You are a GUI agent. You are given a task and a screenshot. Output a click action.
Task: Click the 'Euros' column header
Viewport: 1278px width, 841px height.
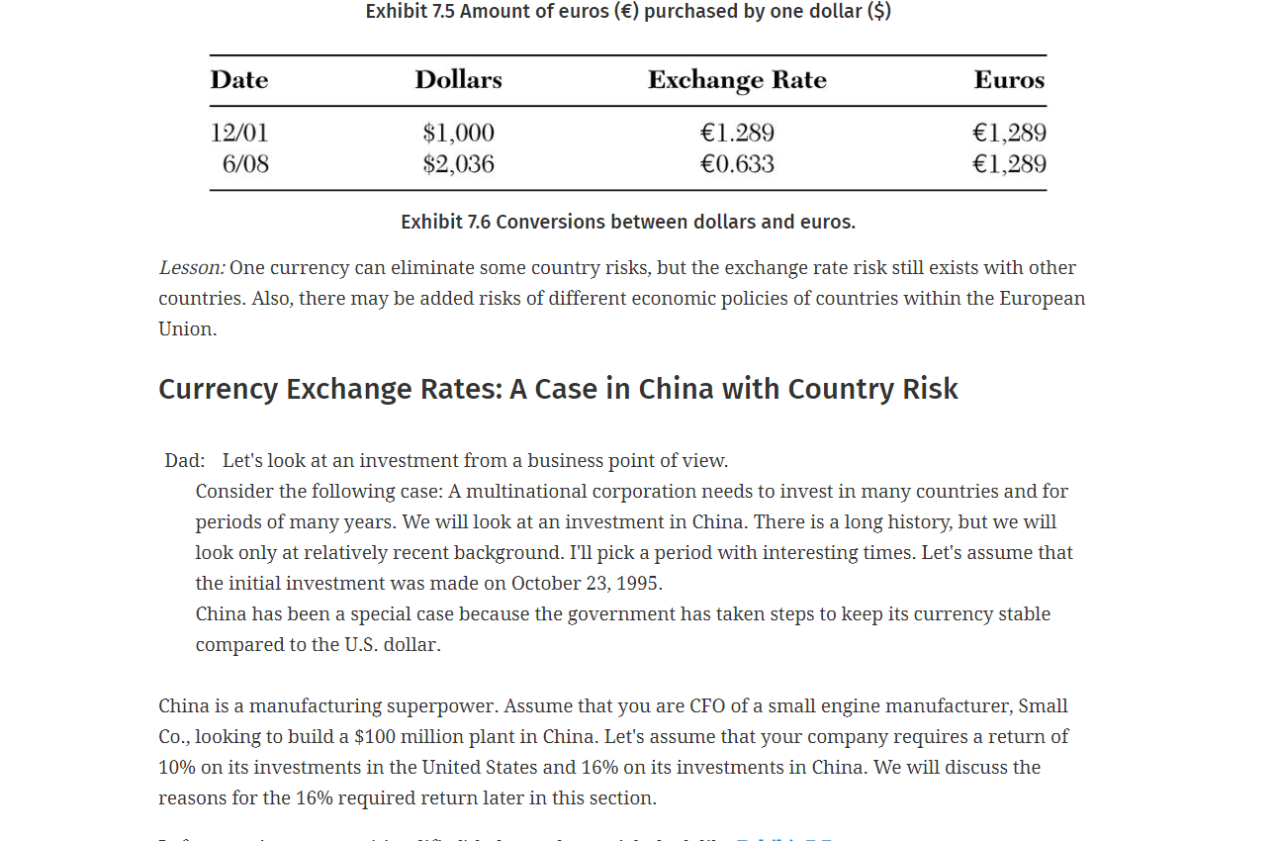tap(1009, 80)
